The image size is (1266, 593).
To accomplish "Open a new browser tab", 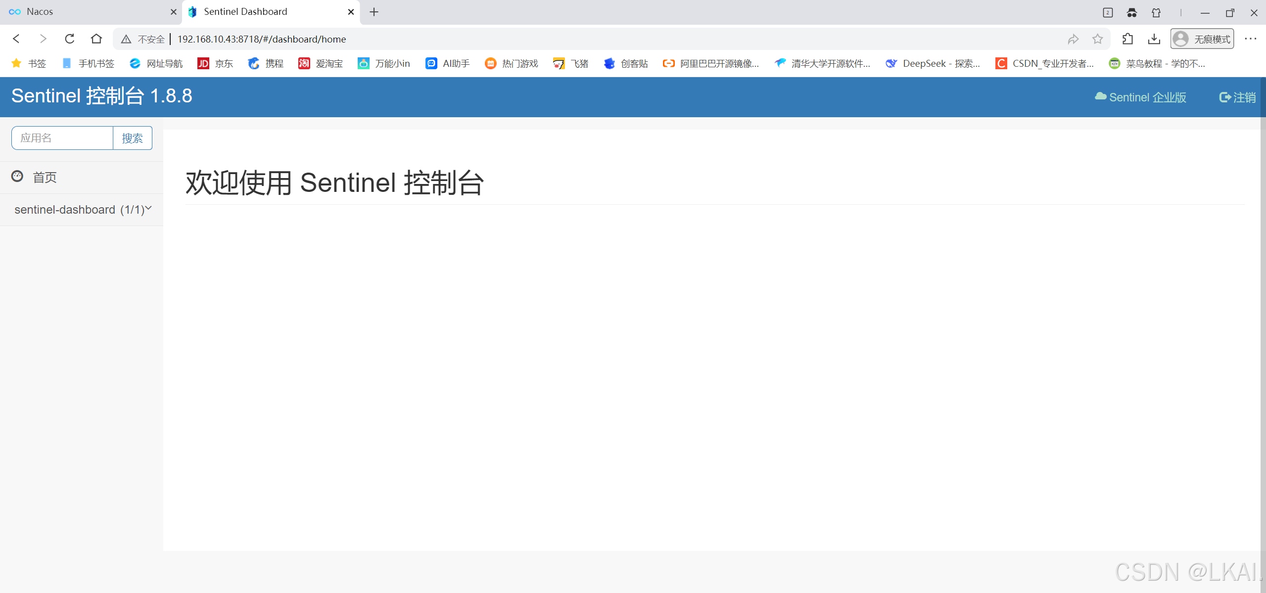I will point(374,12).
